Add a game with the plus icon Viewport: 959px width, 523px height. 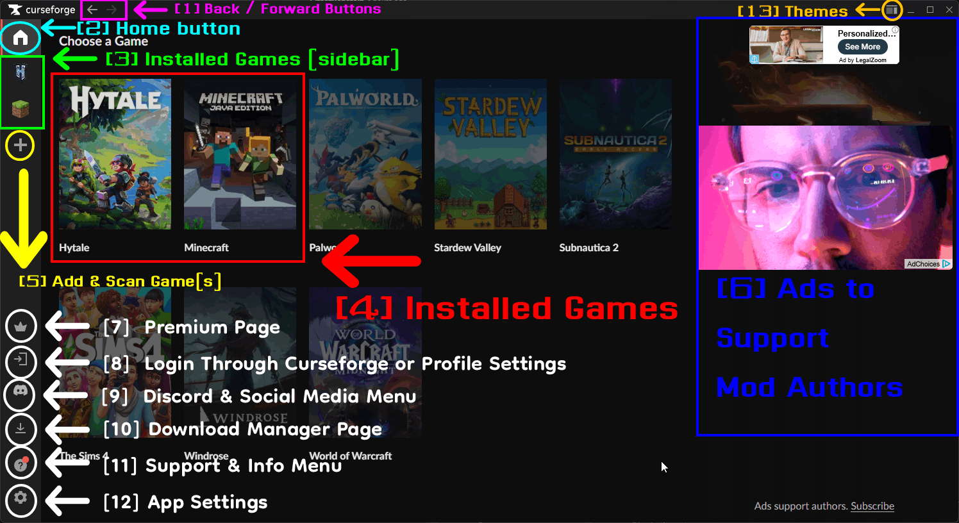pos(21,145)
